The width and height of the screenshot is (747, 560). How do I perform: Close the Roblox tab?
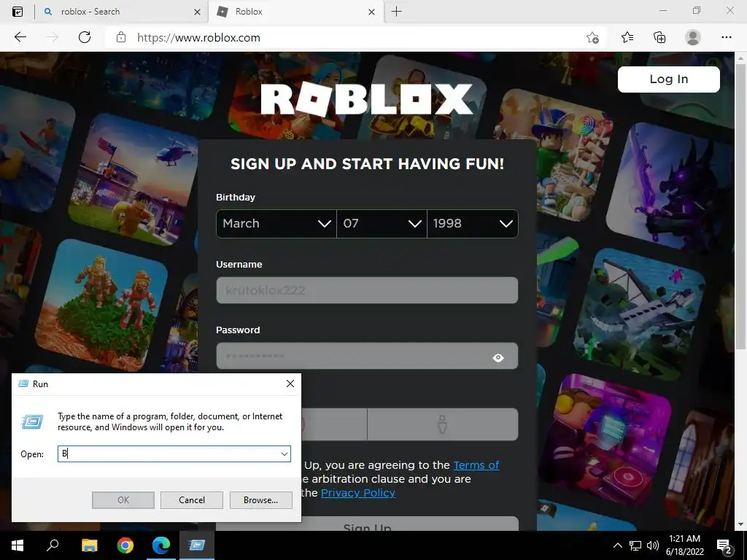tap(371, 12)
